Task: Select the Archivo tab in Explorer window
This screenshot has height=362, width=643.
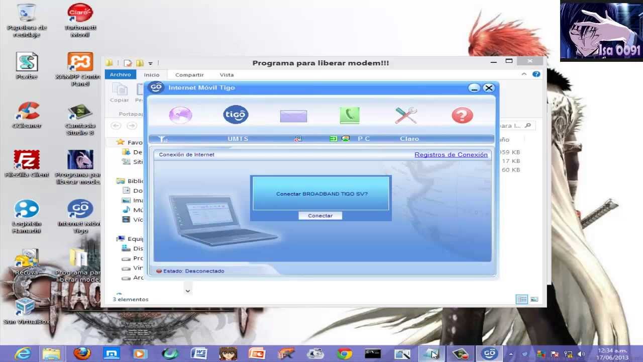Action: tap(120, 74)
